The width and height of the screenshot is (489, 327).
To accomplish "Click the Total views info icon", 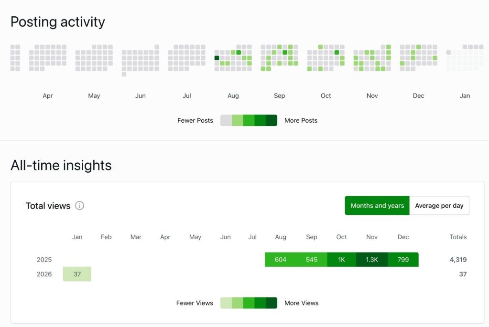I will [x=80, y=206].
